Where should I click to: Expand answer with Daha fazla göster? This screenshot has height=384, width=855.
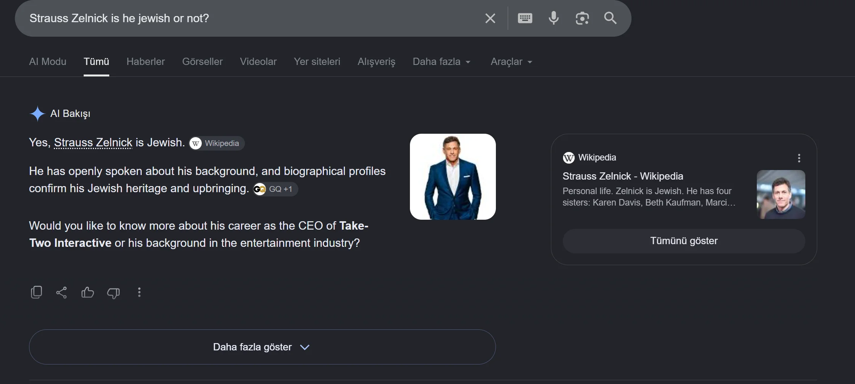coord(262,347)
